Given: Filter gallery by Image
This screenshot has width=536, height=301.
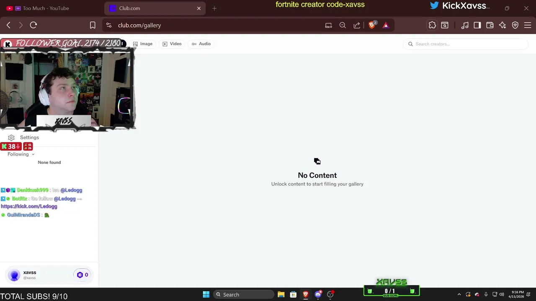Looking at the screenshot, I should pyautogui.click(x=143, y=43).
